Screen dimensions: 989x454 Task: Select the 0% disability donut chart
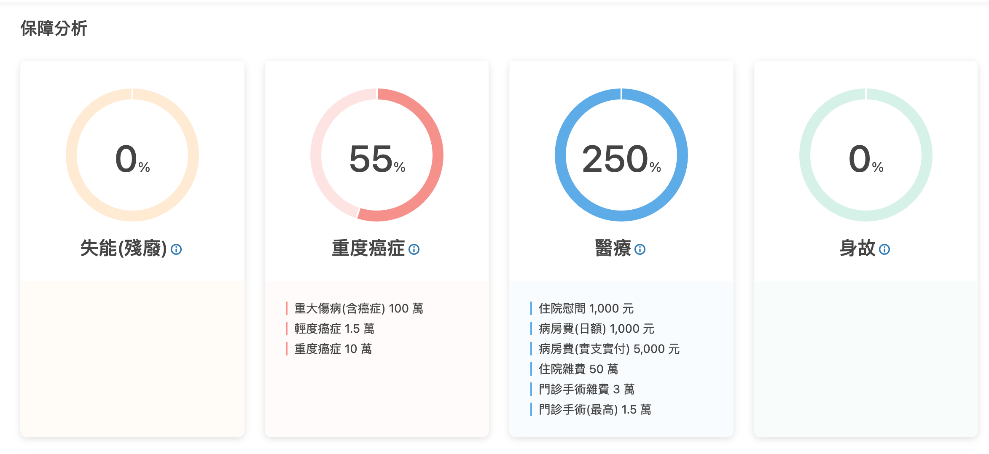pos(132,155)
